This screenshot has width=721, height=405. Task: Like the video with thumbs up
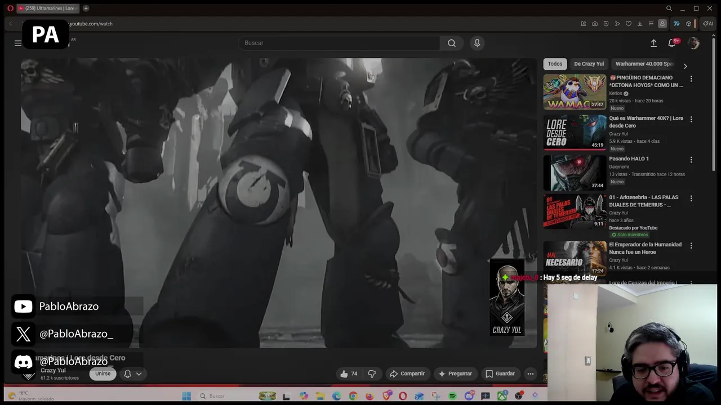349,373
